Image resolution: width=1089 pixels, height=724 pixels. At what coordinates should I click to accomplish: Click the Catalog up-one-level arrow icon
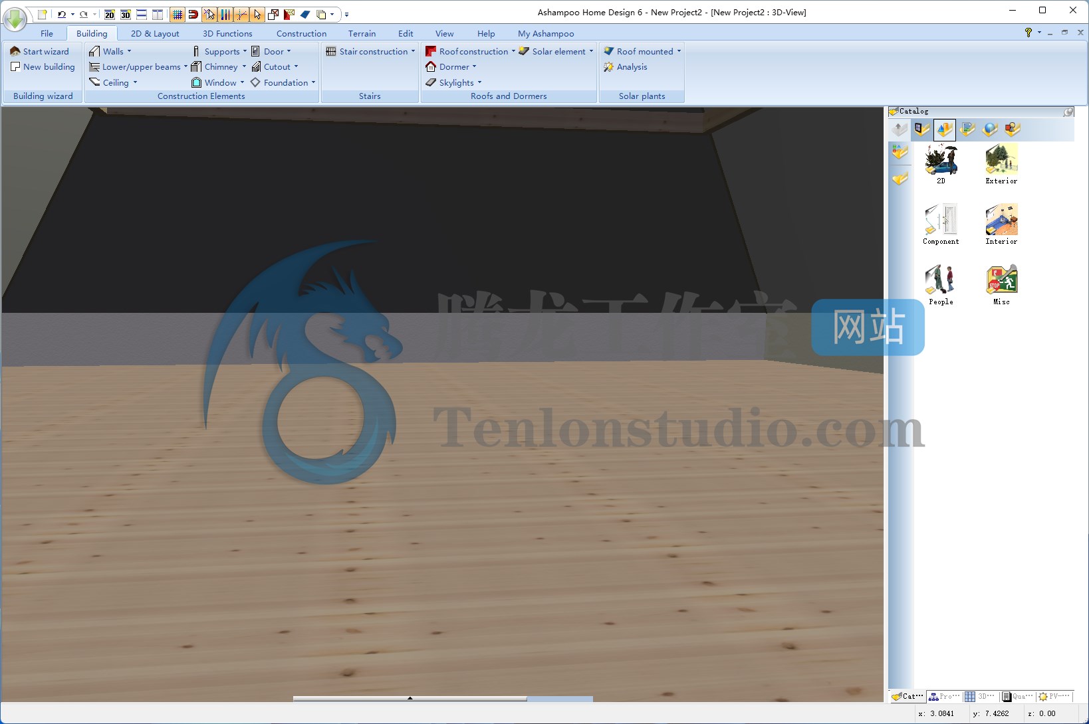900,130
